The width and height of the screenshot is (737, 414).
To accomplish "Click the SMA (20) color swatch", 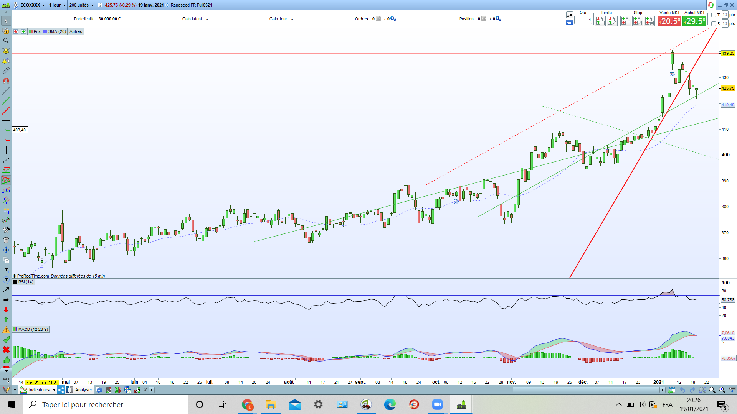I will point(46,31).
